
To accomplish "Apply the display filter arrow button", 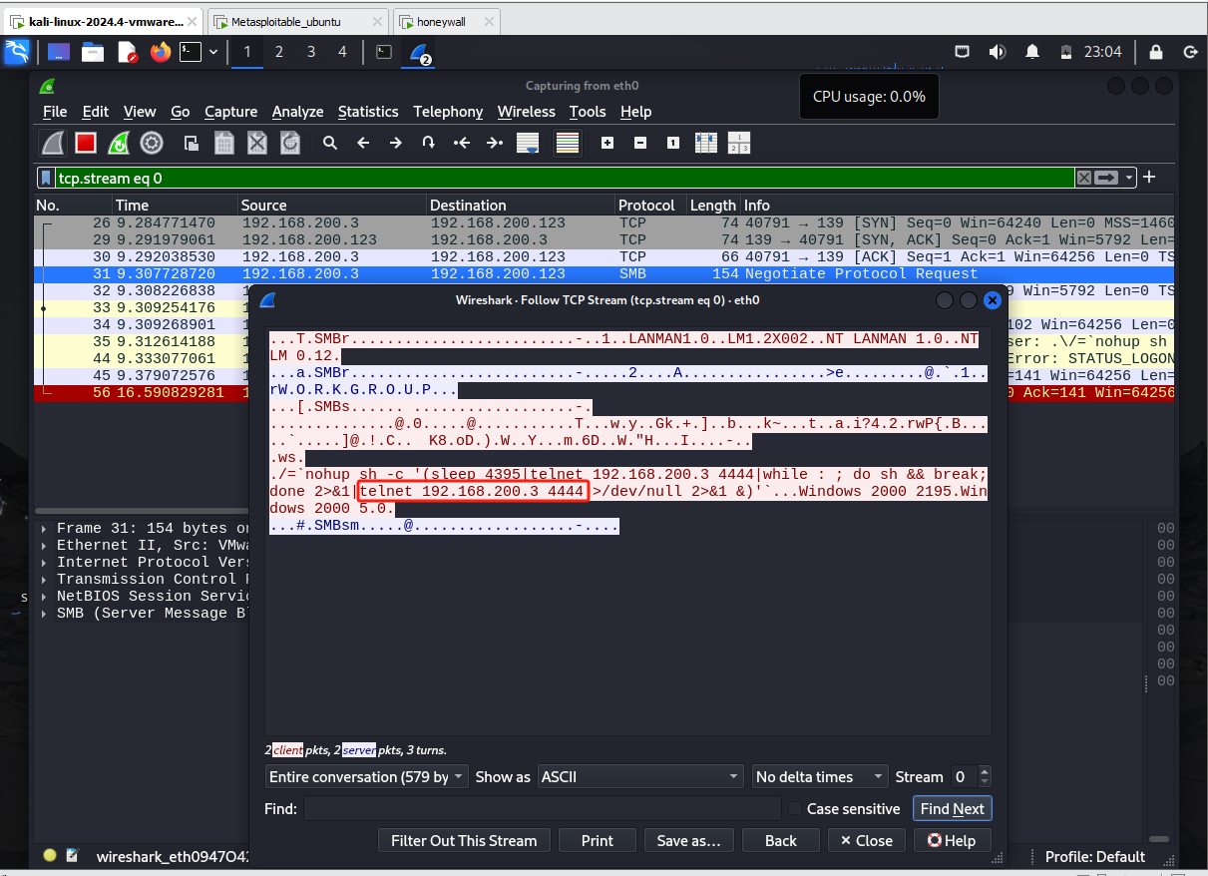I will pos(1106,178).
